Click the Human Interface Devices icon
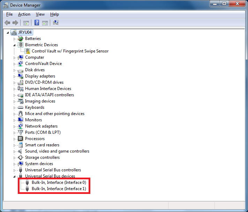This screenshot has height=212, width=248. click(x=20, y=89)
